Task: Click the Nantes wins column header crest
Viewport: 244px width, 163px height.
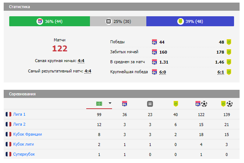Action: tap(175, 104)
